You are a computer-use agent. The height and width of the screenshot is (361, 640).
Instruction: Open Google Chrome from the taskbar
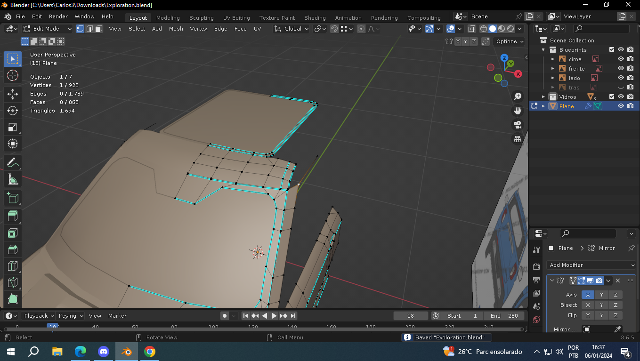(150, 352)
